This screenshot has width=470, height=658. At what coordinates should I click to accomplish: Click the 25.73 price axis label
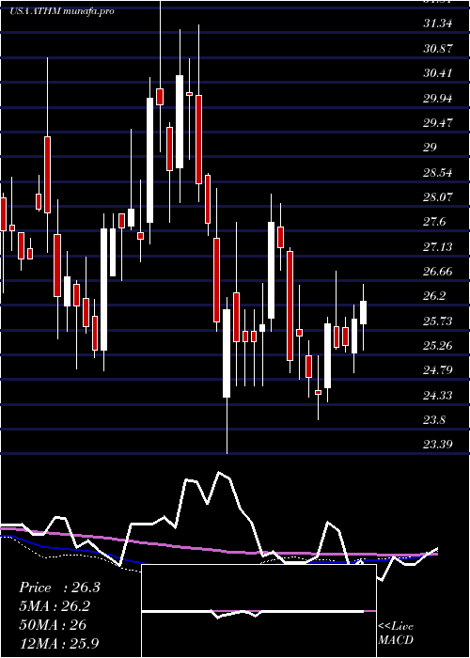[438, 321]
